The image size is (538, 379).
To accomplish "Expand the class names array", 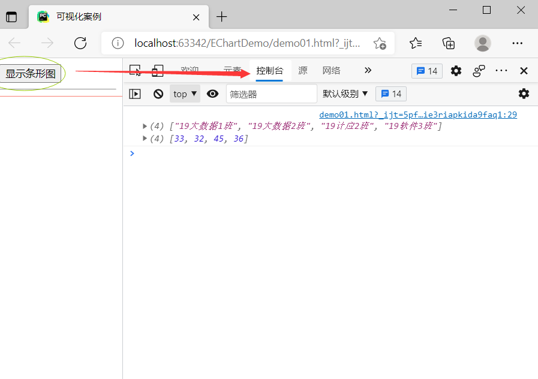I will coord(145,126).
